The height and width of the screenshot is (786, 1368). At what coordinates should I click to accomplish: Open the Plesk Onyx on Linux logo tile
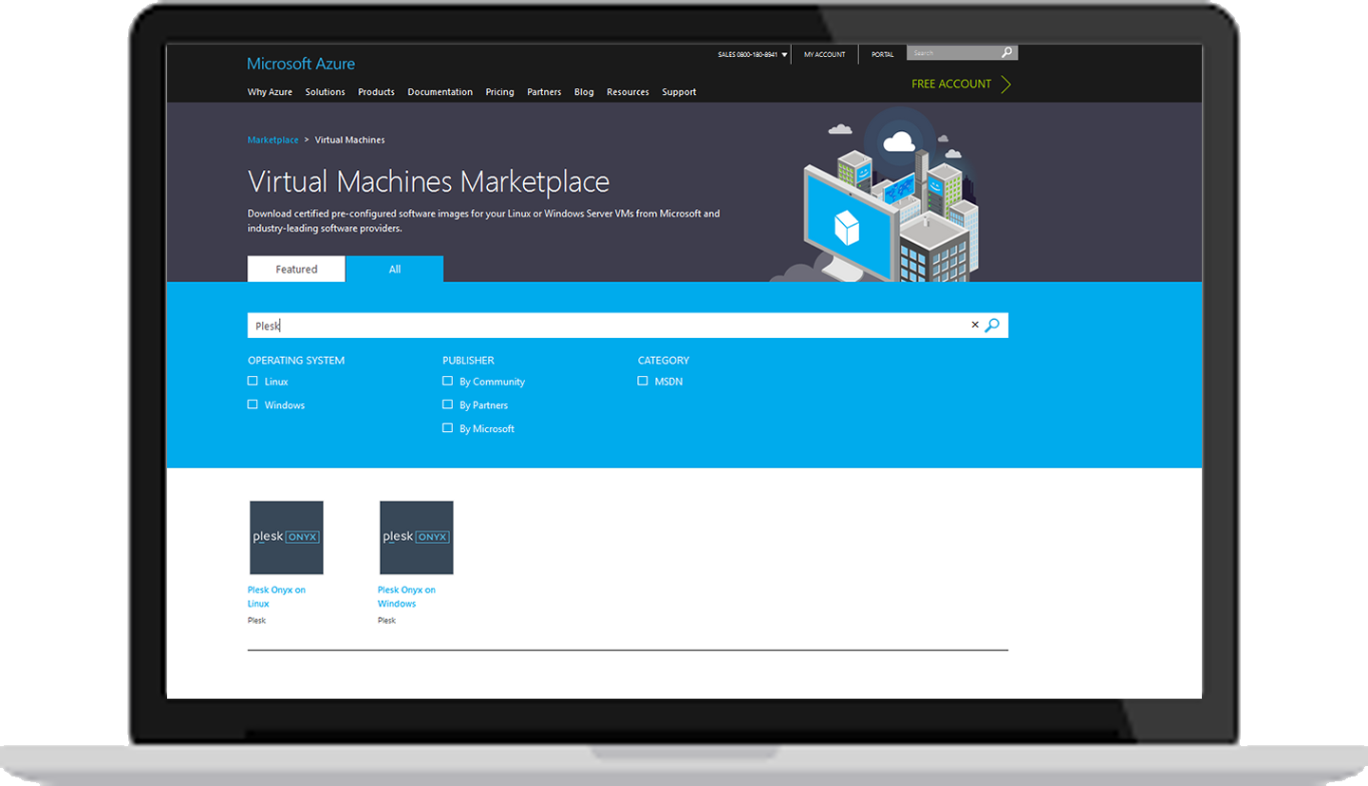[286, 537]
